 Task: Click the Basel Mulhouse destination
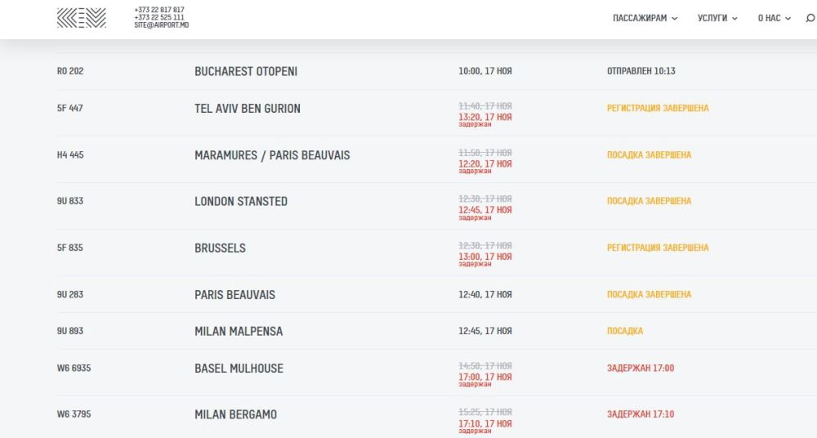pos(239,369)
